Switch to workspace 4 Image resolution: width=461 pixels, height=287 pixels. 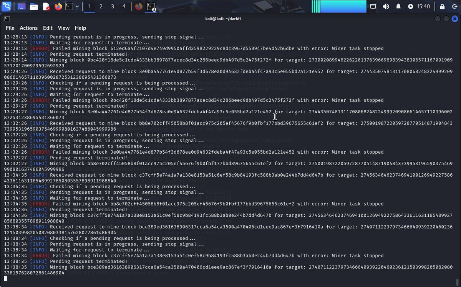(x=124, y=7)
